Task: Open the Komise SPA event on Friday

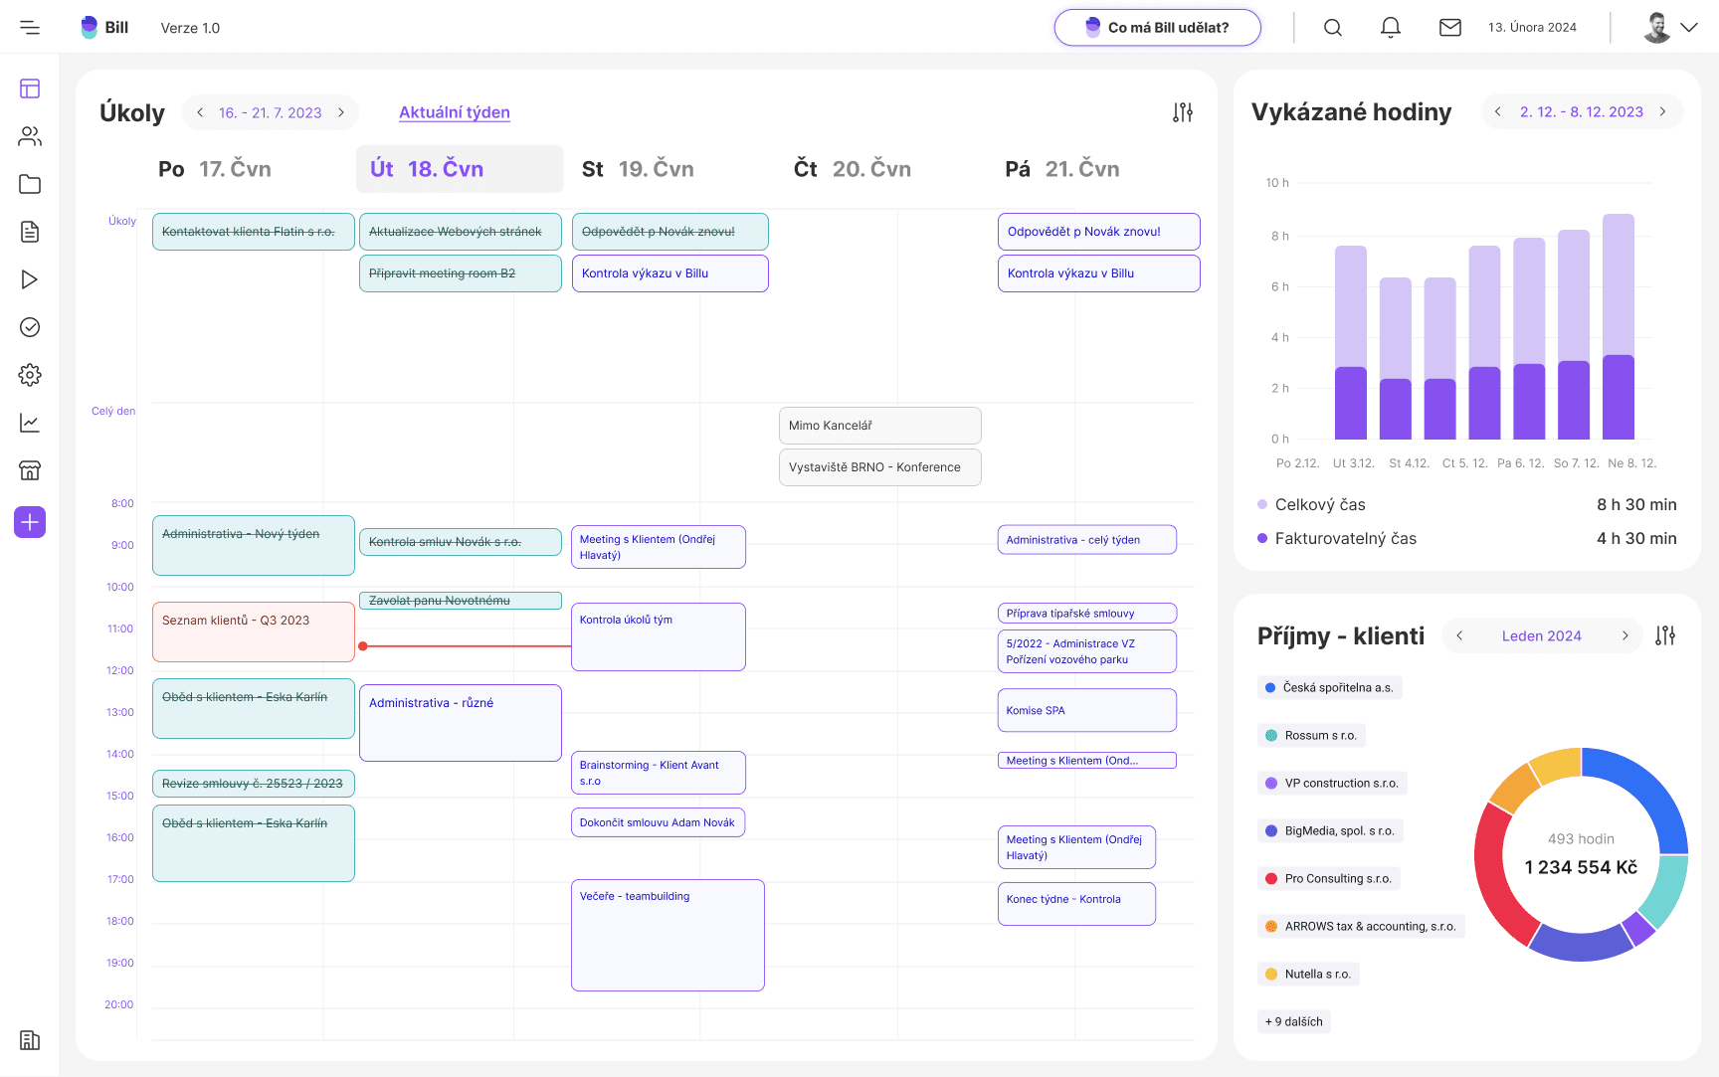Action: pyautogui.click(x=1087, y=710)
